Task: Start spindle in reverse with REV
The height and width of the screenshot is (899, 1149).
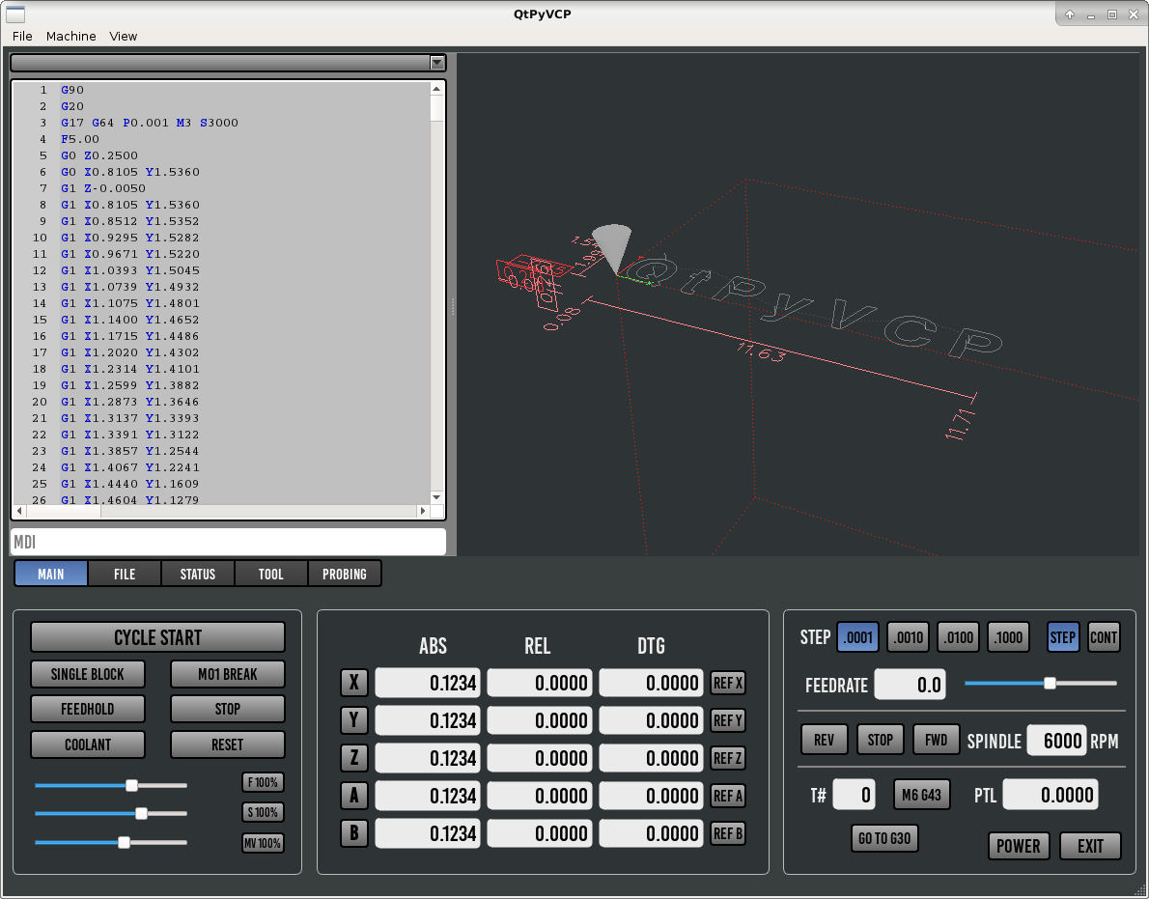Action: point(825,740)
